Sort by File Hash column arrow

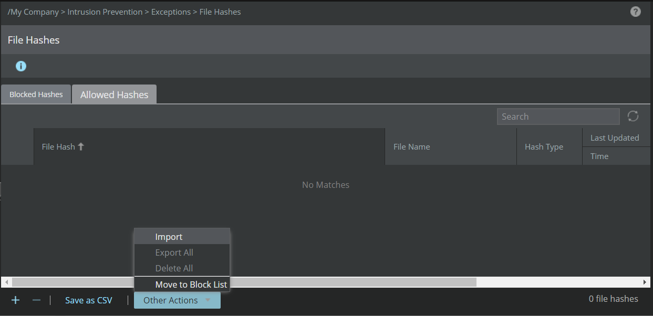[x=81, y=146]
